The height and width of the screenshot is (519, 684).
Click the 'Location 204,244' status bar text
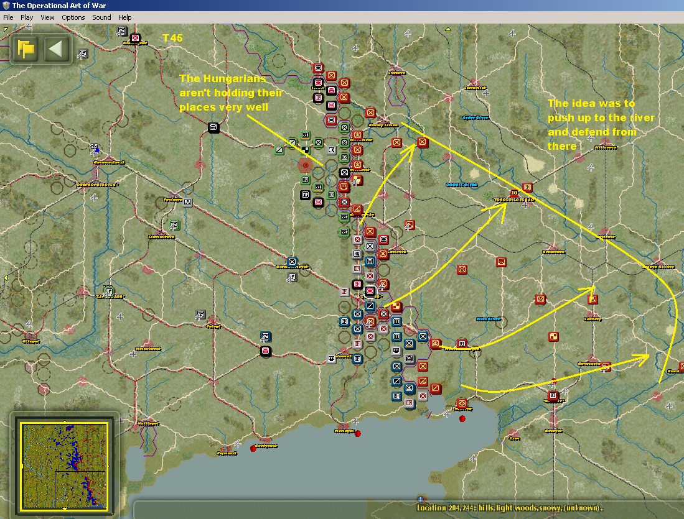(510, 508)
